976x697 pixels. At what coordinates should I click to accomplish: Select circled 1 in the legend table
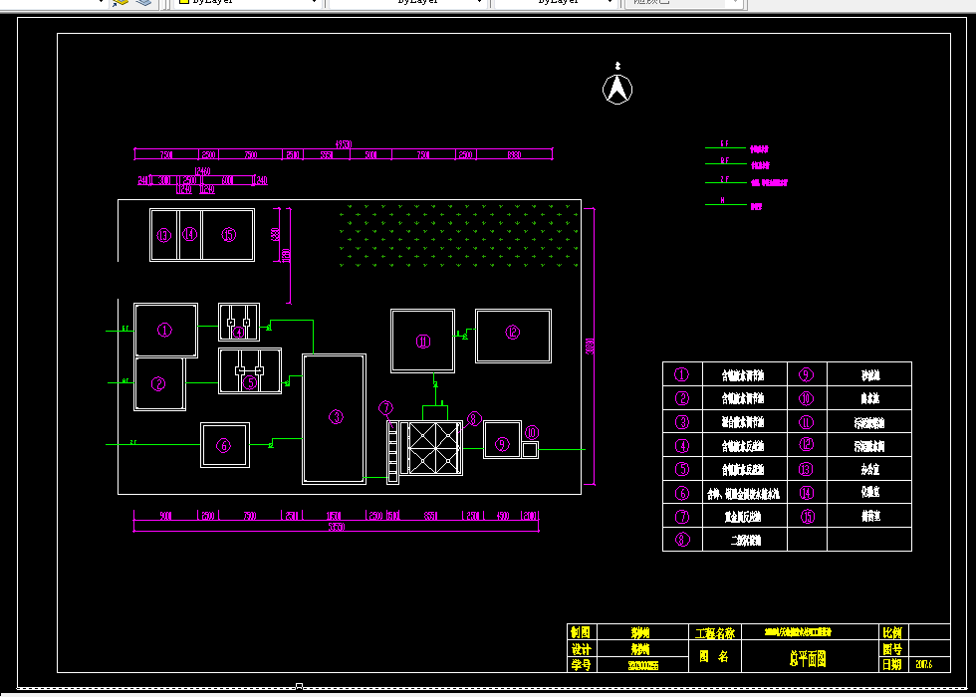[x=682, y=374]
